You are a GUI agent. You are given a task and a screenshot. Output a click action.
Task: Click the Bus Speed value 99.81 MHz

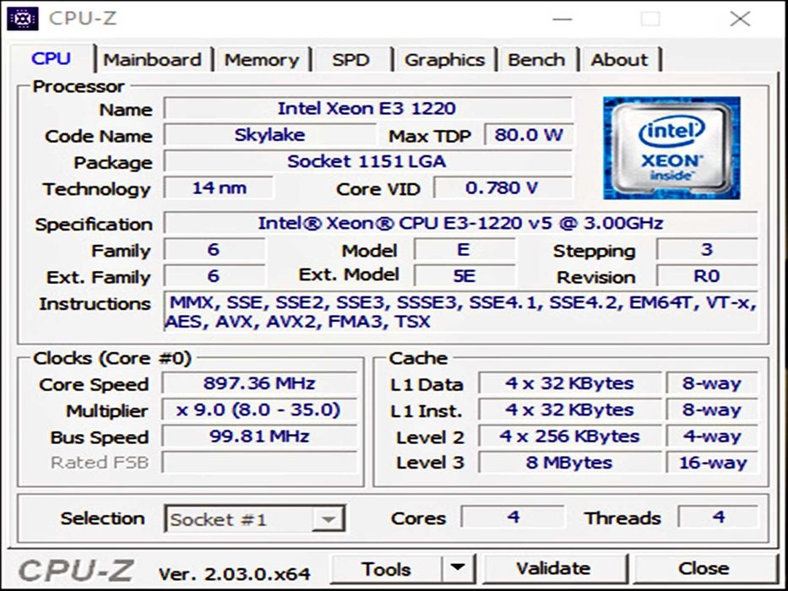259,436
